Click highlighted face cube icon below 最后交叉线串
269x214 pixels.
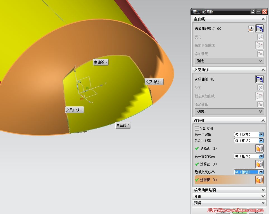(260, 180)
